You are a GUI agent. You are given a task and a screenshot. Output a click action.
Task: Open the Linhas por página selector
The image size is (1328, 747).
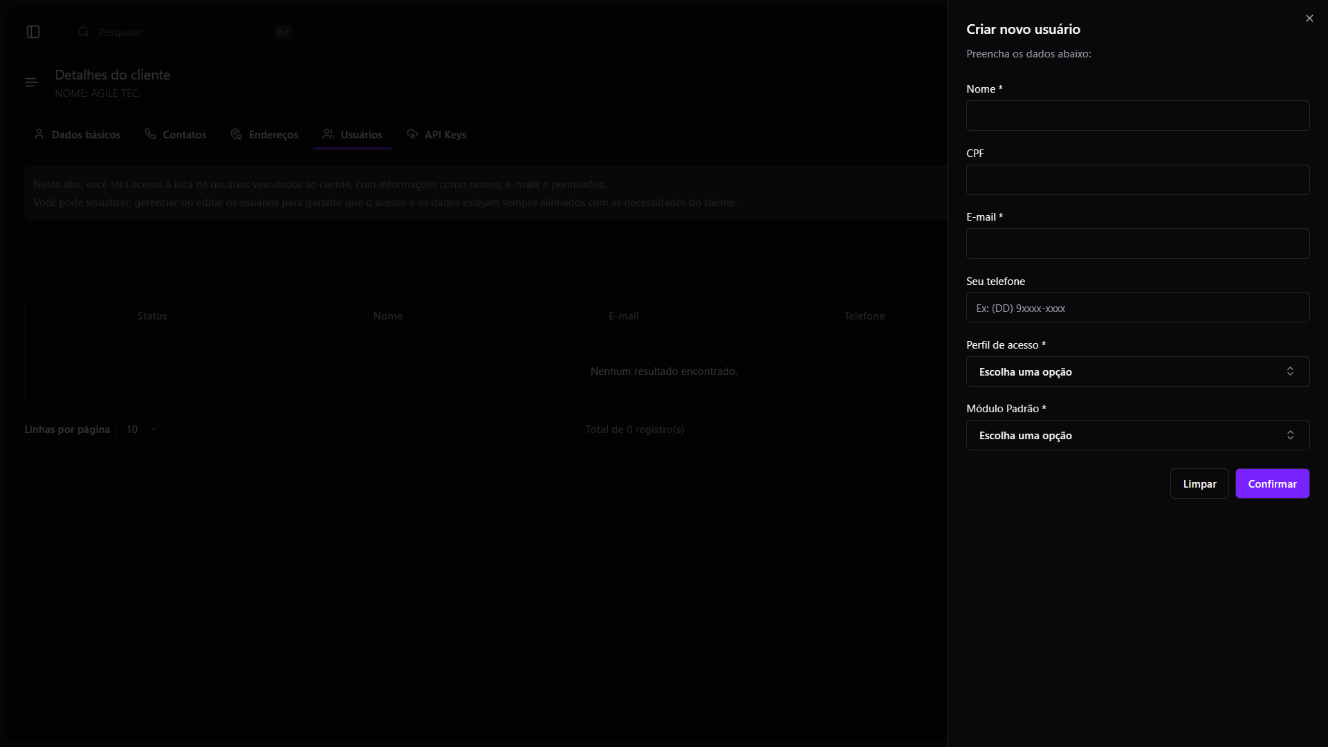pos(142,429)
